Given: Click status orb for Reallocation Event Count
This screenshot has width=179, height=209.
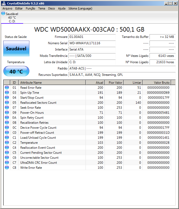Looking at the screenshot, I should point(7,147).
